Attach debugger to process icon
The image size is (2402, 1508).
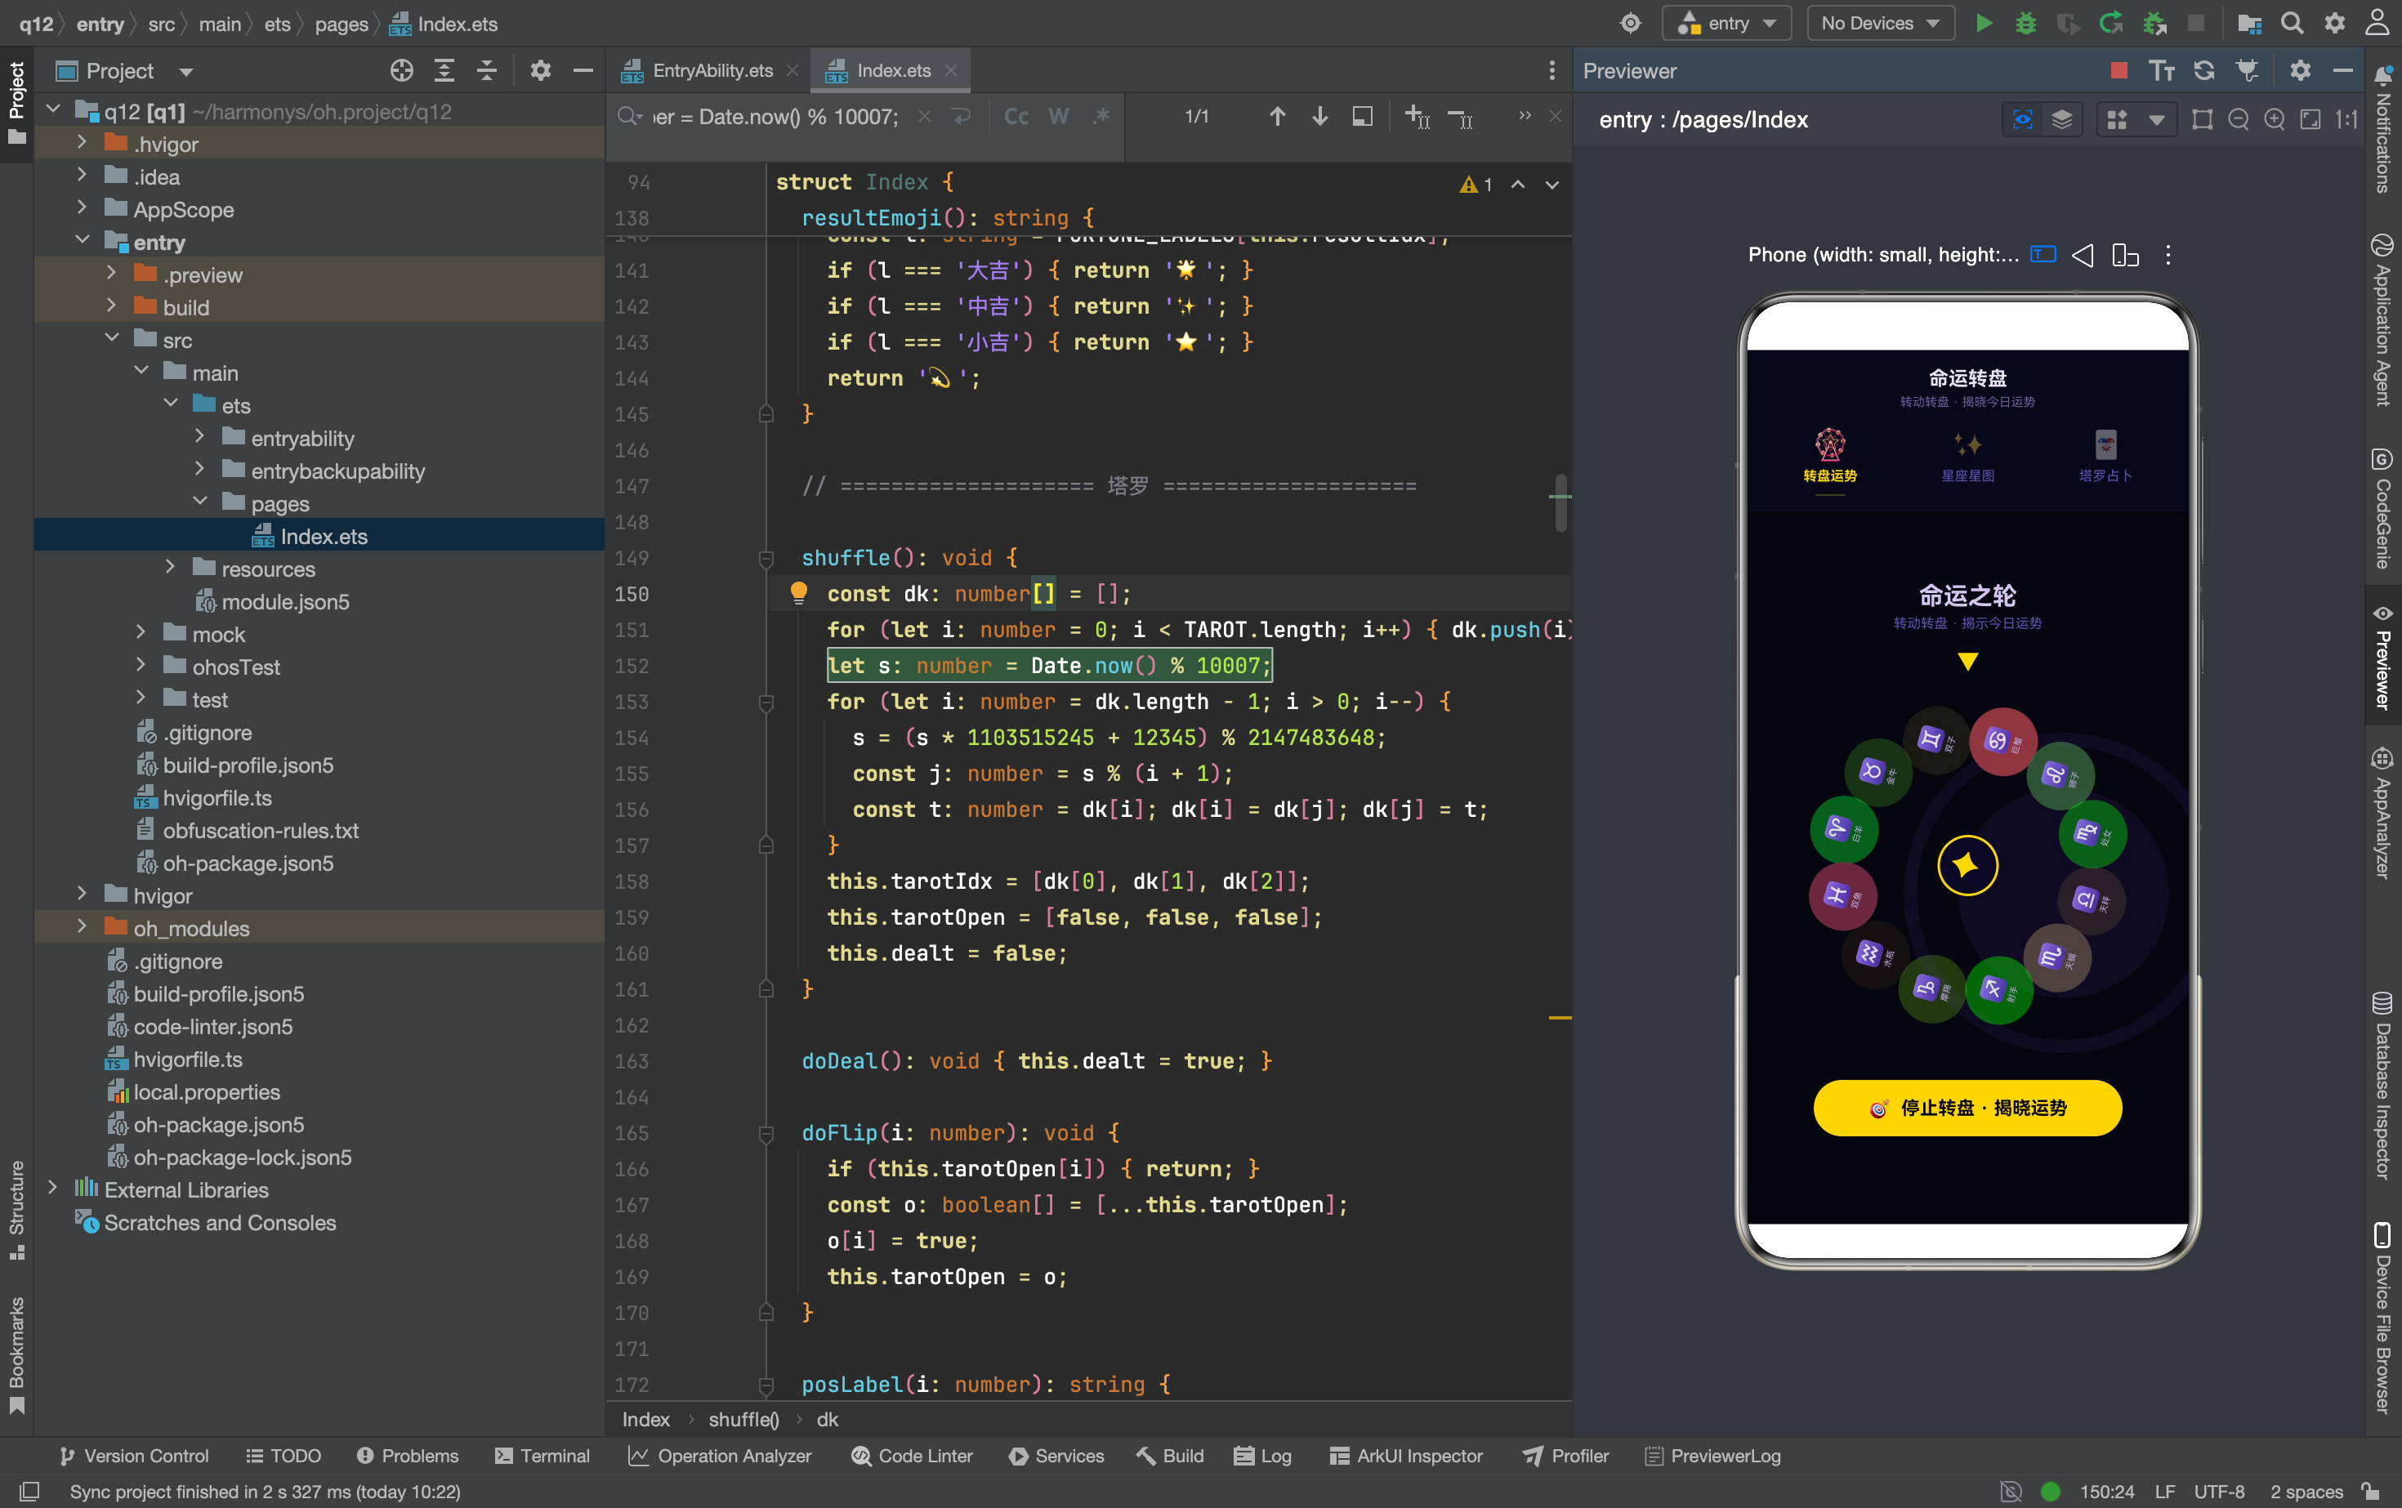(2154, 23)
